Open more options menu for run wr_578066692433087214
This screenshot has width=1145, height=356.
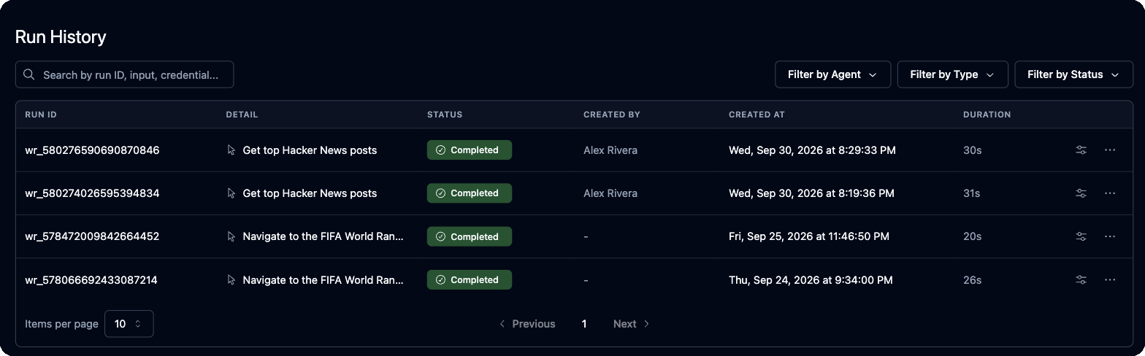pos(1110,280)
